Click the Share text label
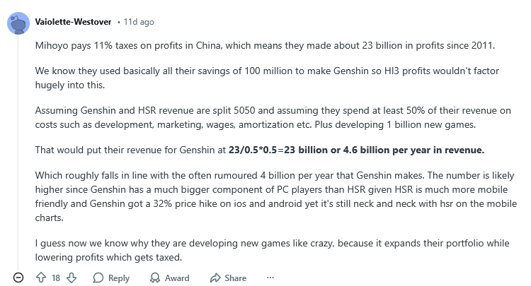The width and height of the screenshot is (531, 286). pyautogui.click(x=235, y=278)
